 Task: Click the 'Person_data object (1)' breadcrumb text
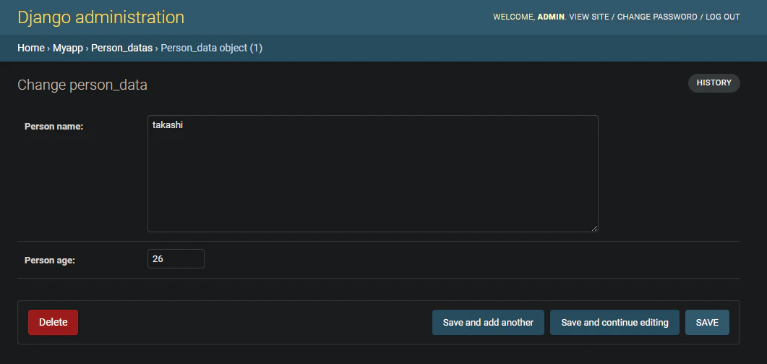pyautogui.click(x=211, y=48)
